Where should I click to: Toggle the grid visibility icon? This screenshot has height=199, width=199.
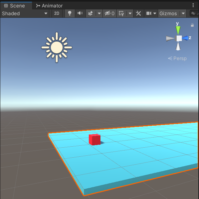coord(121,14)
